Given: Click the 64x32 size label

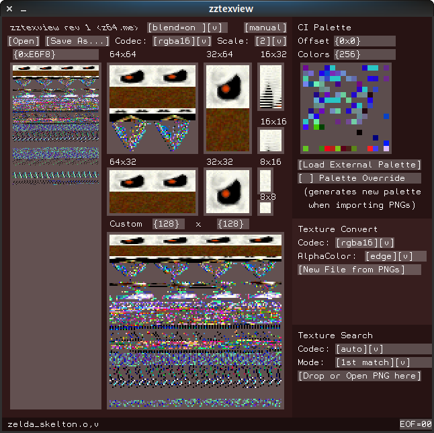Looking at the screenshot, I should 123,162.
